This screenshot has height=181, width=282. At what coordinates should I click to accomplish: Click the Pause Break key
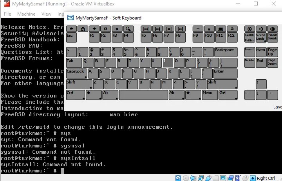coord(273,37)
